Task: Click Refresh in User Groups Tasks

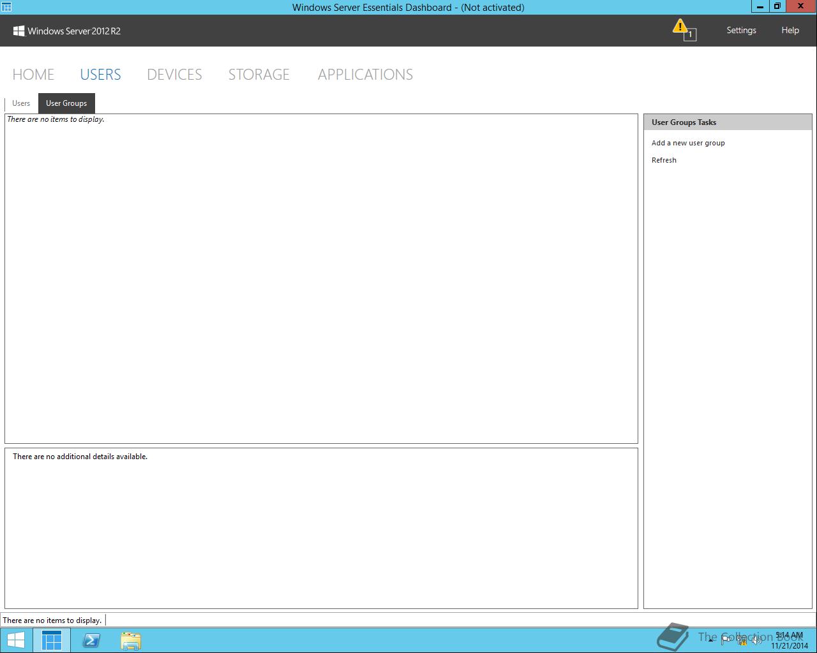Action: pyautogui.click(x=664, y=160)
